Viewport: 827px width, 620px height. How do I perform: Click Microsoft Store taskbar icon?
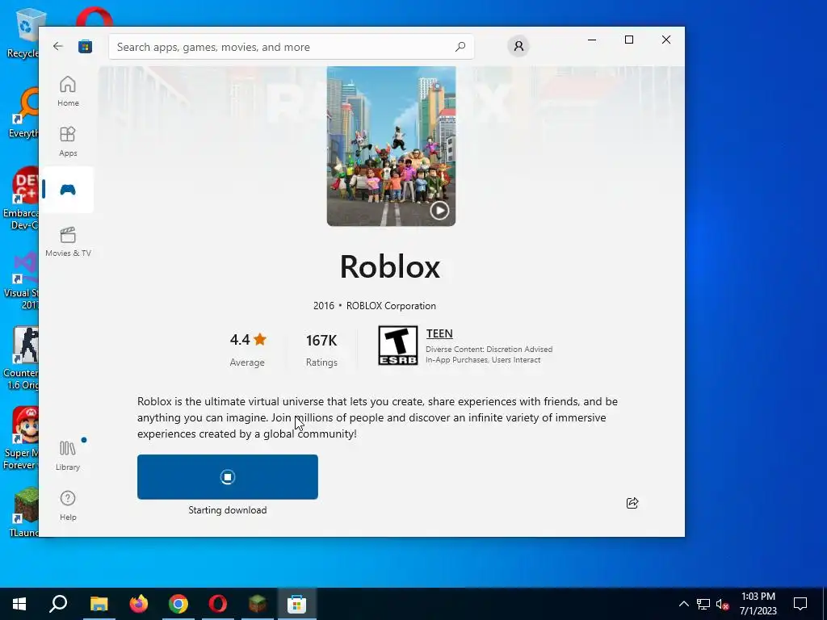pos(297,604)
